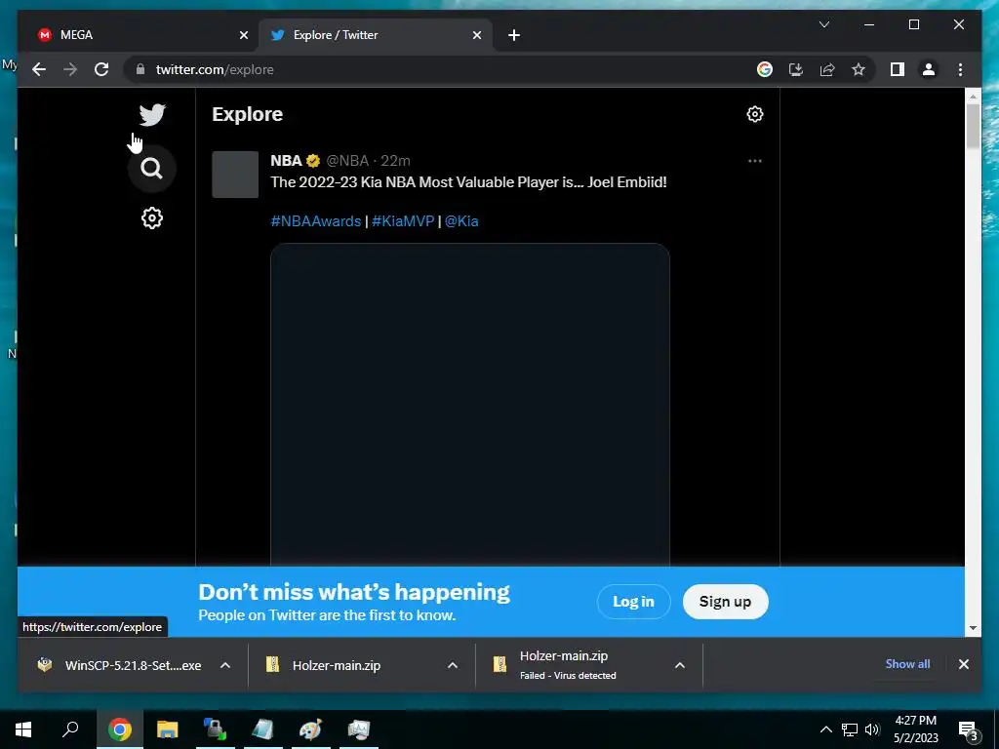
Task: Click the taskbar clock and date
Action: click(915, 729)
